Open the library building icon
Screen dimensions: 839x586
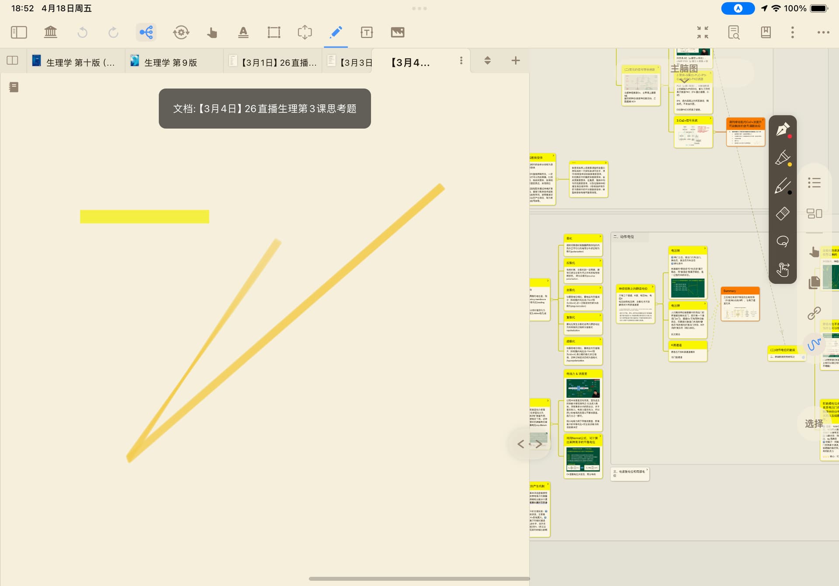click(51, 32)
